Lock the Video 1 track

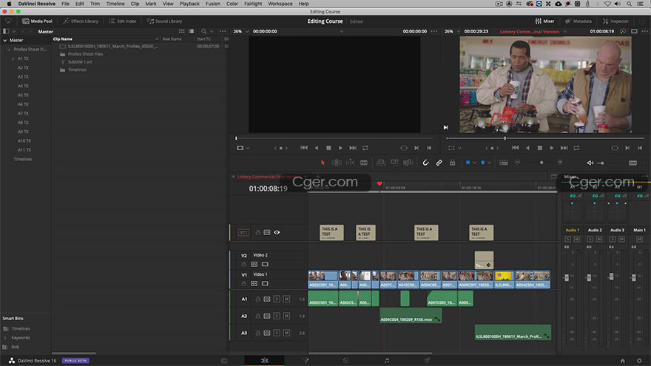pos(243,283)
